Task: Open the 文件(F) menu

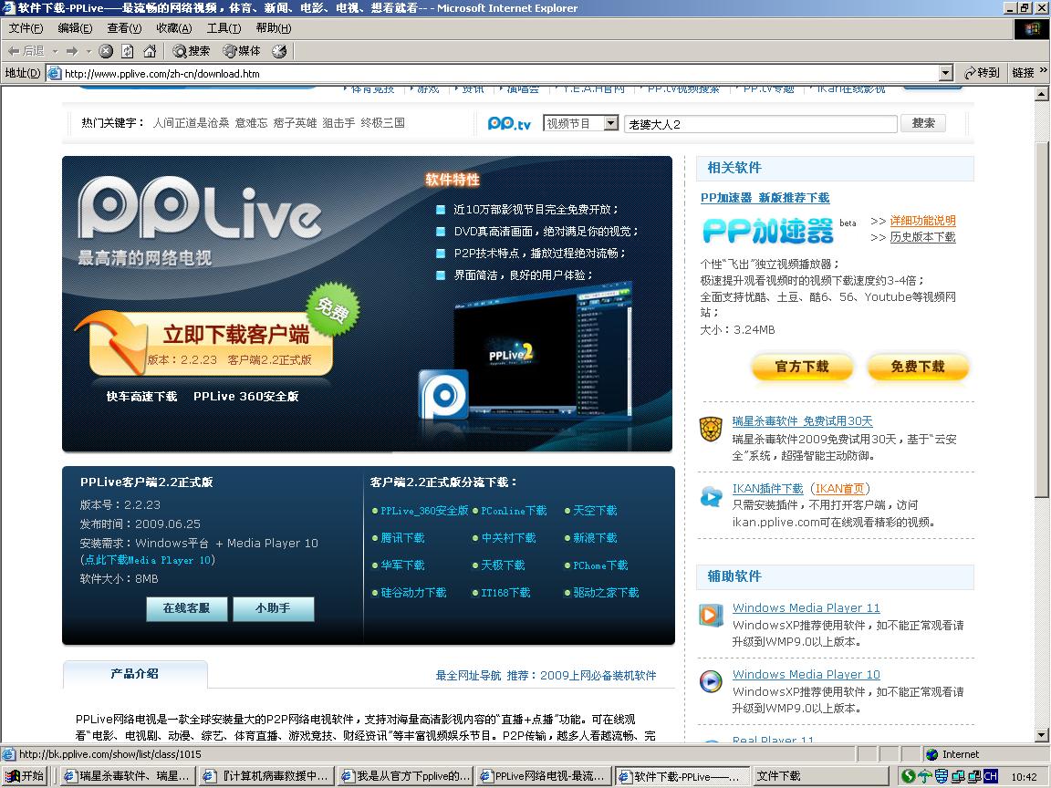Action: [x=26, y=28]
